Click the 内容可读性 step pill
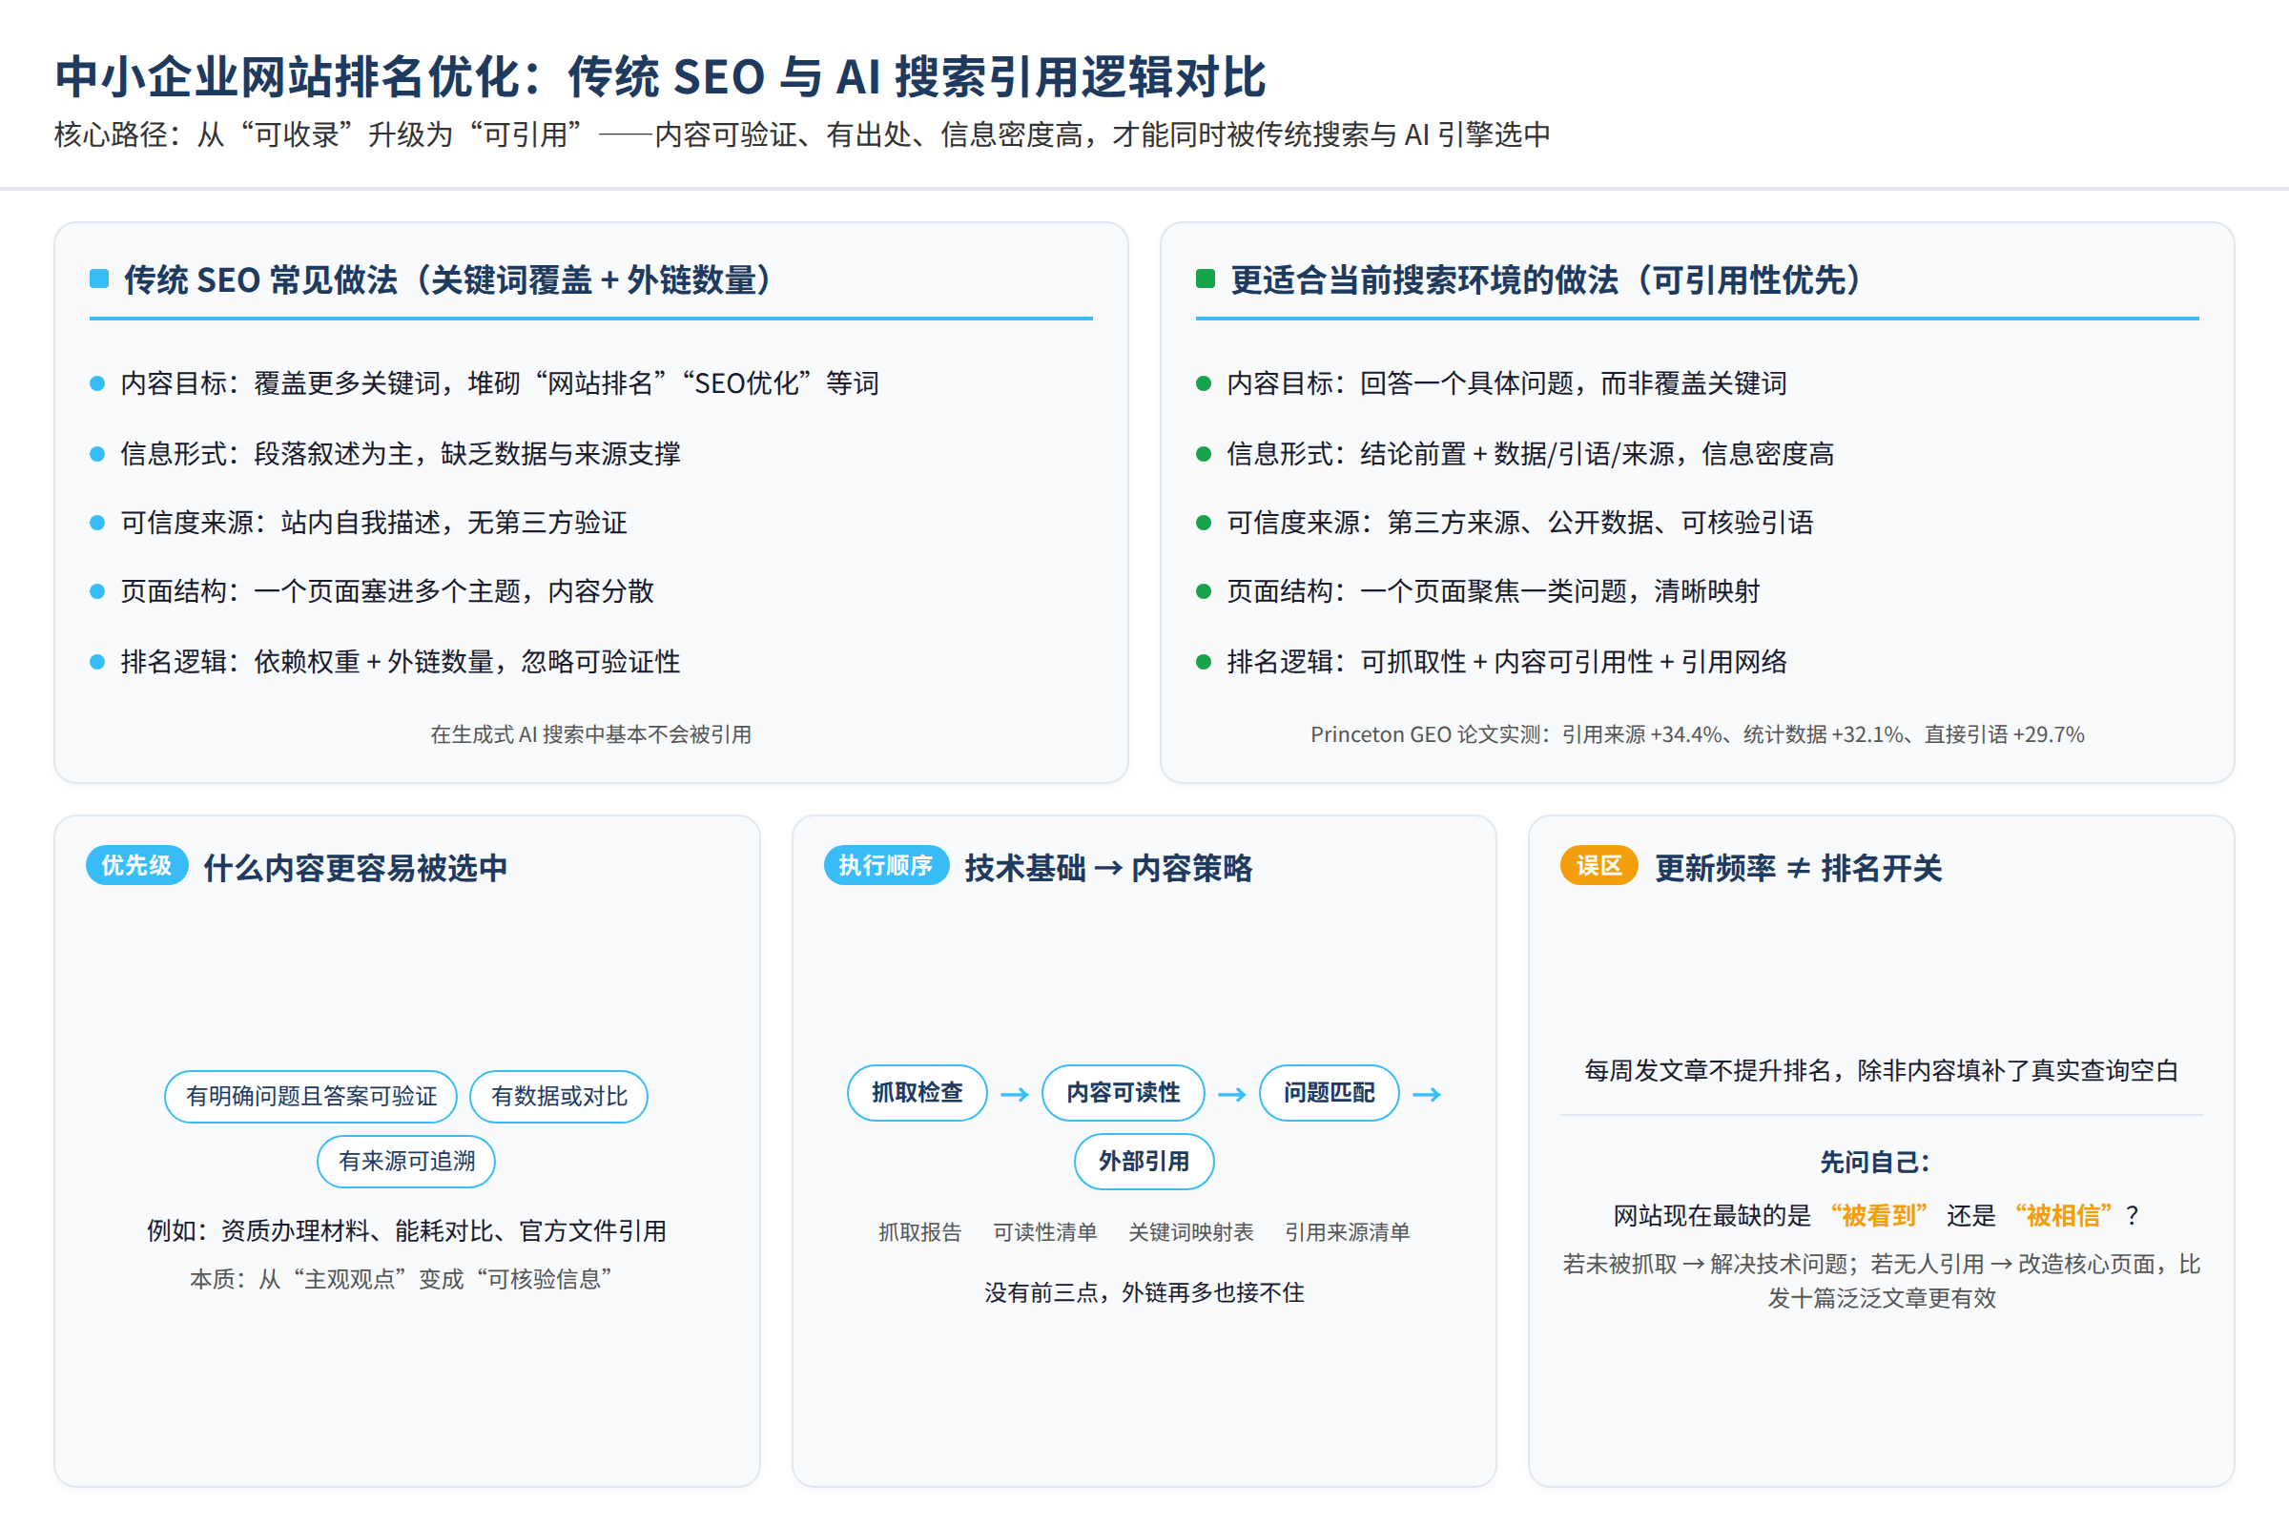The image size is (2289, 1526). (1124, 1093)
